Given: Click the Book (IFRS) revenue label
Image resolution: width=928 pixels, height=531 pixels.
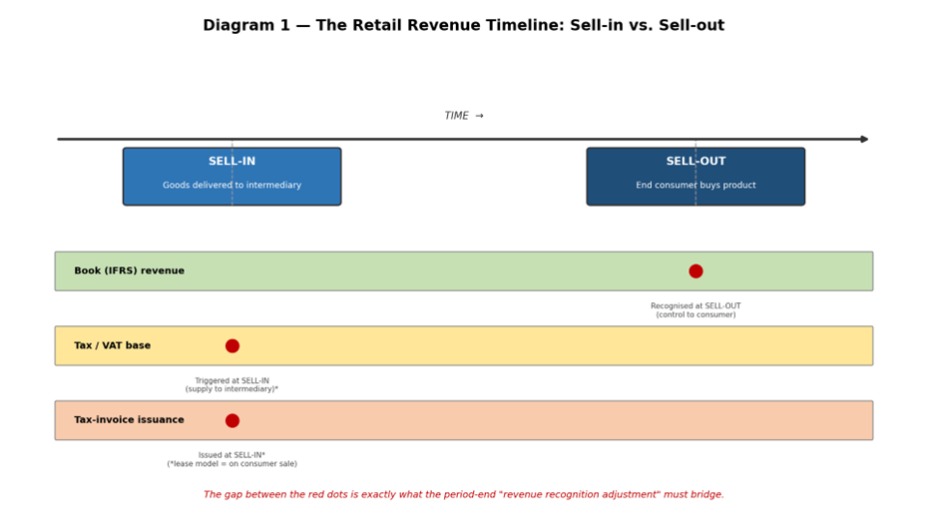Looking at the screenshot, I should [129, 270].
